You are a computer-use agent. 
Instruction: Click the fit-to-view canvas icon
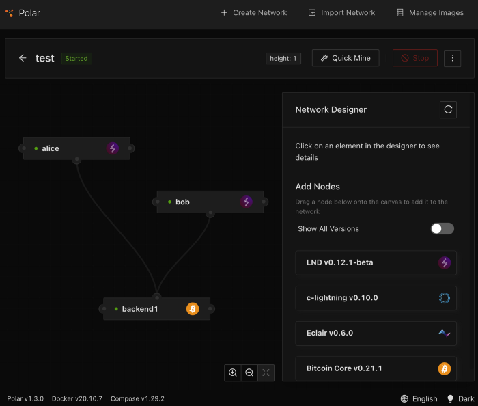point(266,373)
